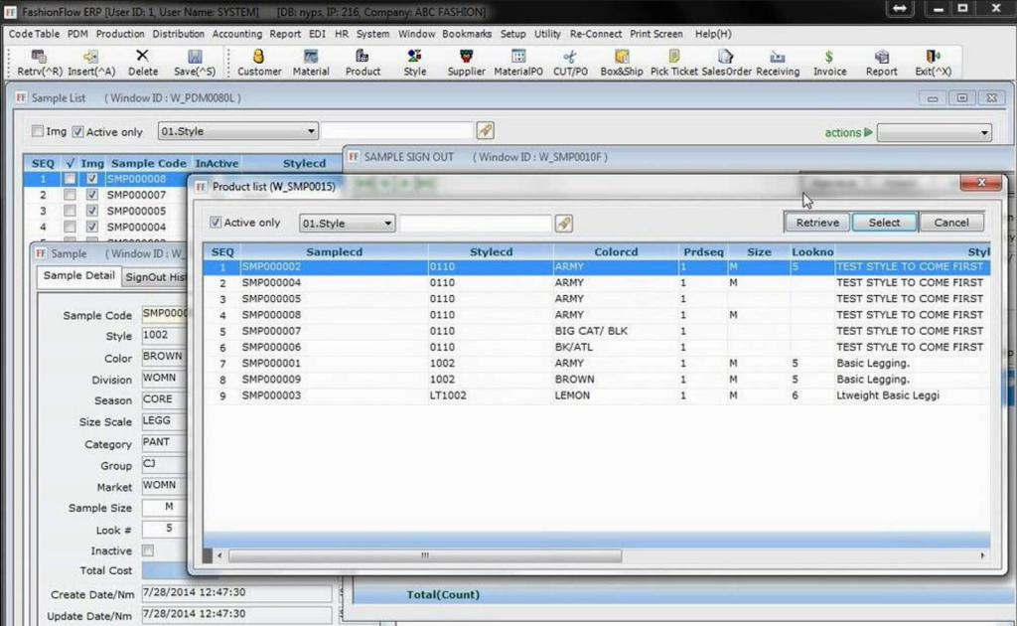
Task: Switch to the Sample Detail tab
Action: point(79,275)
